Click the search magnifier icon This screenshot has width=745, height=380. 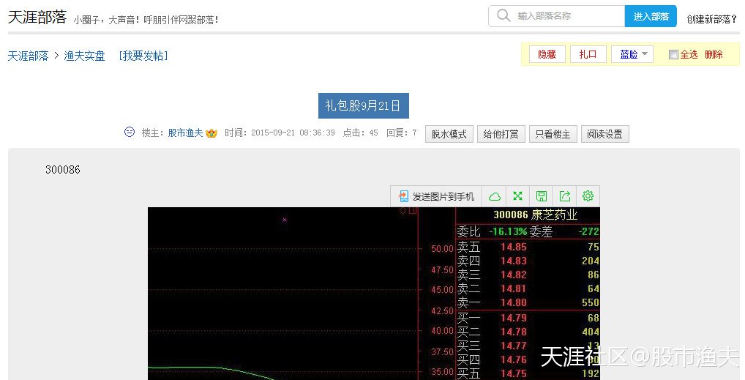[x=503, y=15]
